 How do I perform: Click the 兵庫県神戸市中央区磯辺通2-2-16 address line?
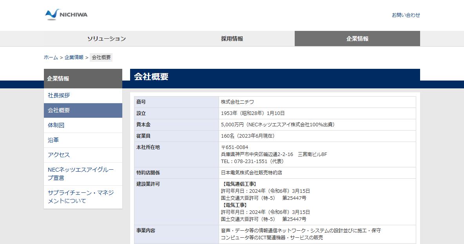(274, 154)
